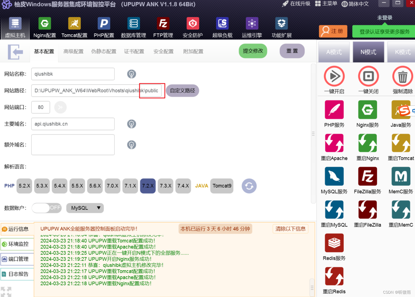The height and width of the screenshot is (297, 415).
Task: Open PHP配置 in the top toolbar
Action: [104, 27]
